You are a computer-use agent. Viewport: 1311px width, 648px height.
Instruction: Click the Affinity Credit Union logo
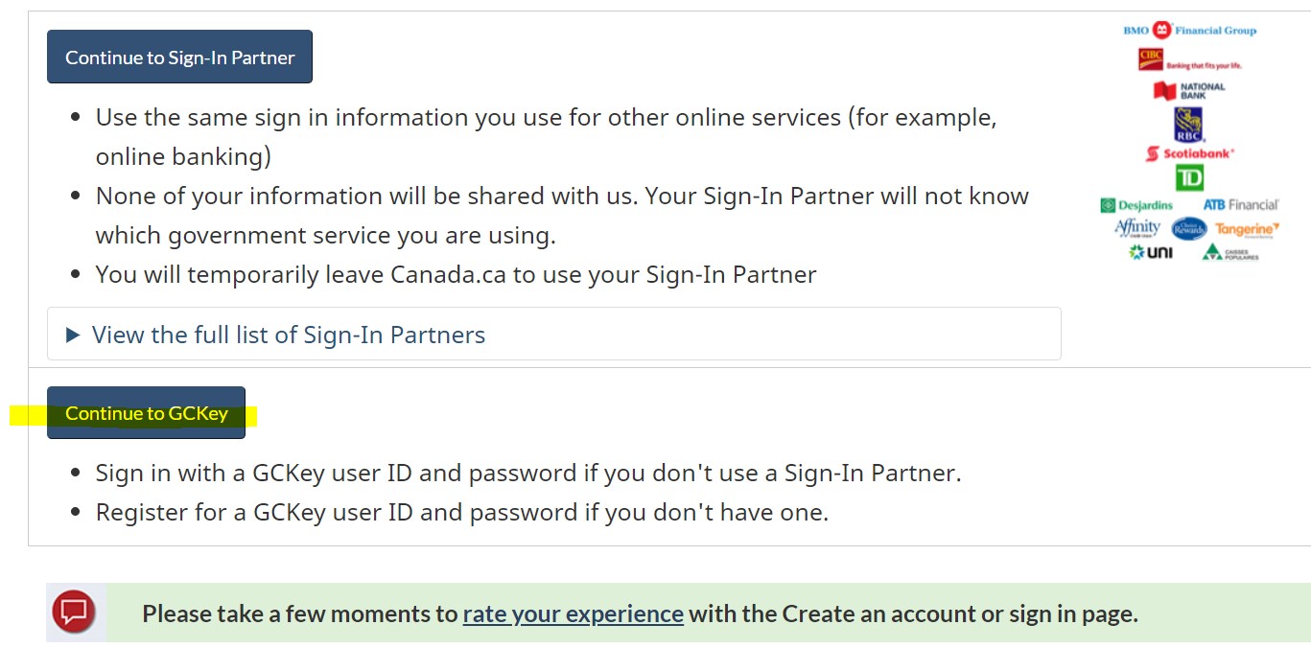click(1137, 228)
